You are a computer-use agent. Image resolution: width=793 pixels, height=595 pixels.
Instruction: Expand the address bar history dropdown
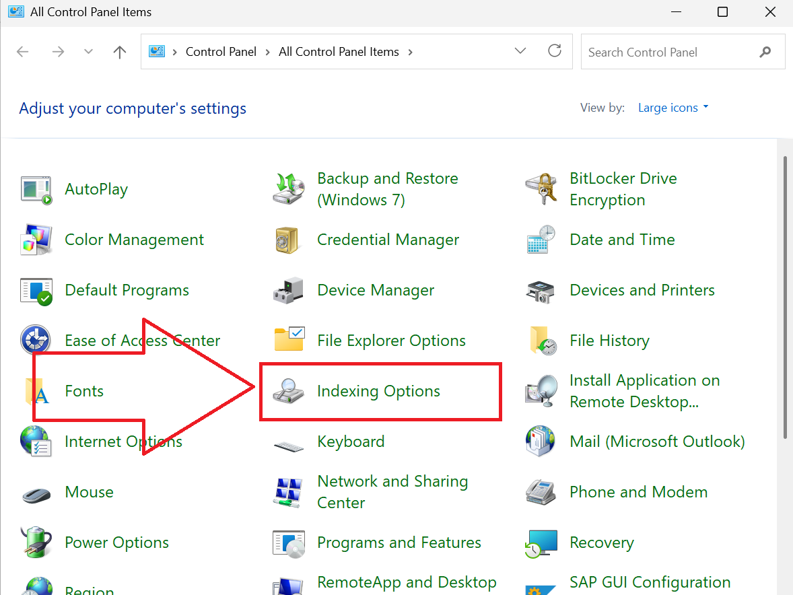point(520,51)
